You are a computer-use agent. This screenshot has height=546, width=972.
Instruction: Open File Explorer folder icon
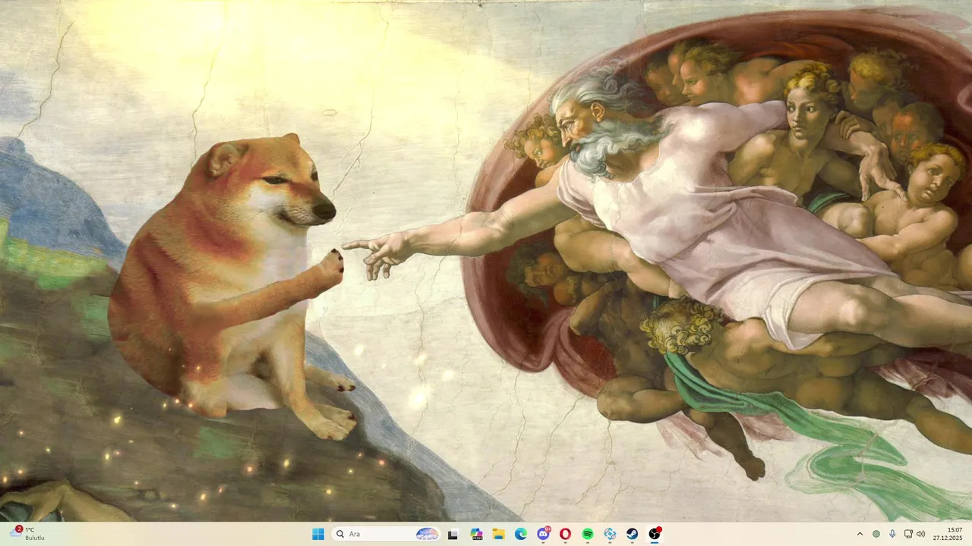pos(499,534)
